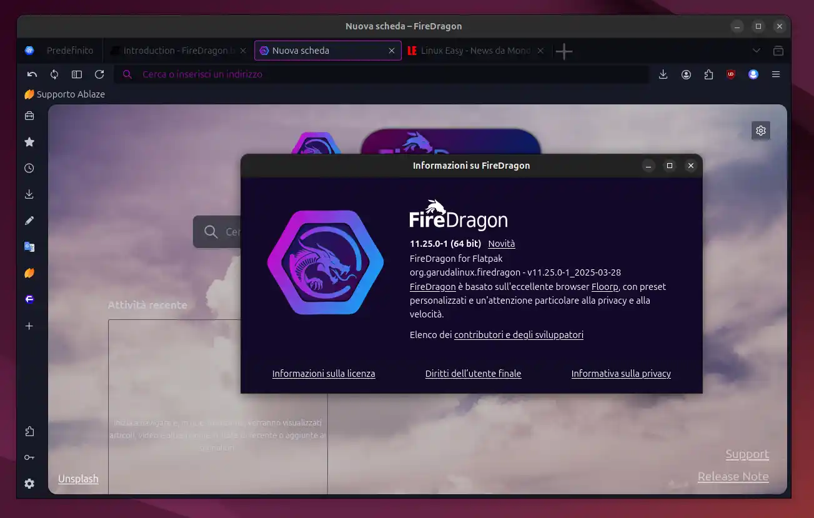Open the tab manager icon at tab bar end

coord(778,51)
